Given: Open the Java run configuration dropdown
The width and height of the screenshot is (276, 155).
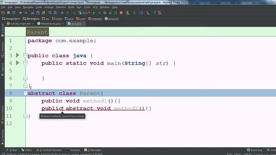Looking at the screenshot, I should [x=85, y=13].
